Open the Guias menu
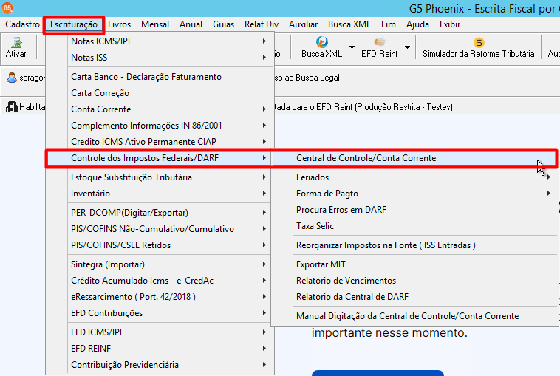560x376 pixels. (x=224, y=24)
